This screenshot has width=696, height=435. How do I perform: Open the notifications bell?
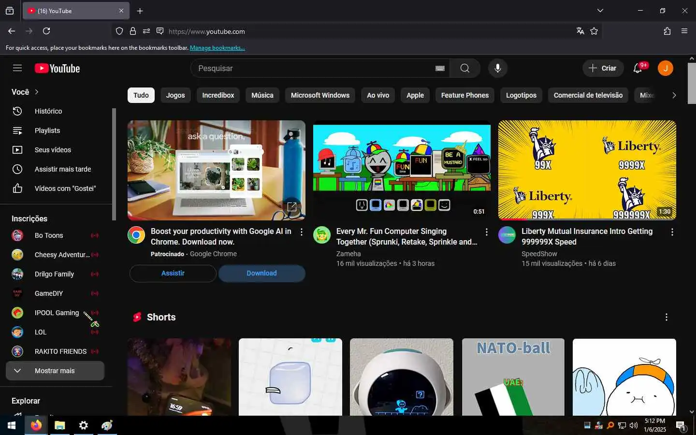point(638,68)
